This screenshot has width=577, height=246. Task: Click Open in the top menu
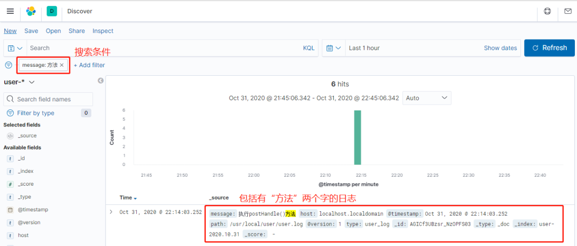53,31
